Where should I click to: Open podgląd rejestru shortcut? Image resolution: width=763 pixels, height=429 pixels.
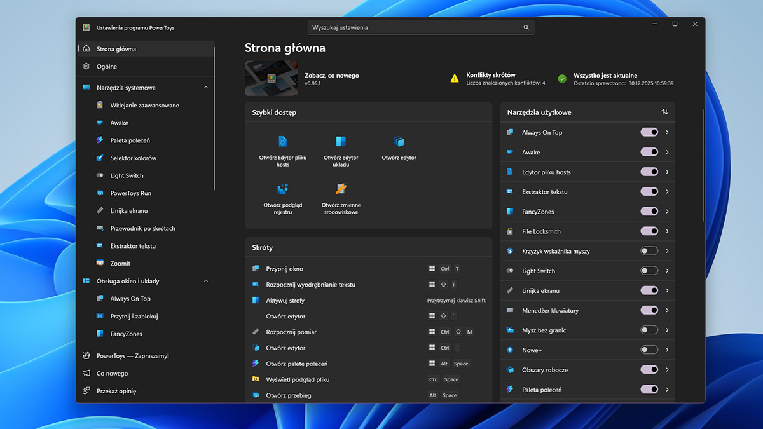pos(282,198)
